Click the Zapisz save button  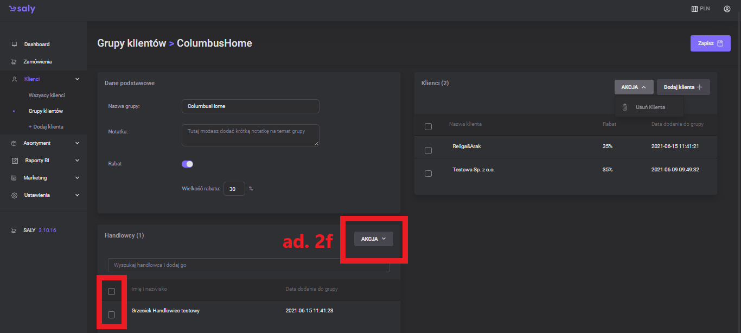(710, 43)
